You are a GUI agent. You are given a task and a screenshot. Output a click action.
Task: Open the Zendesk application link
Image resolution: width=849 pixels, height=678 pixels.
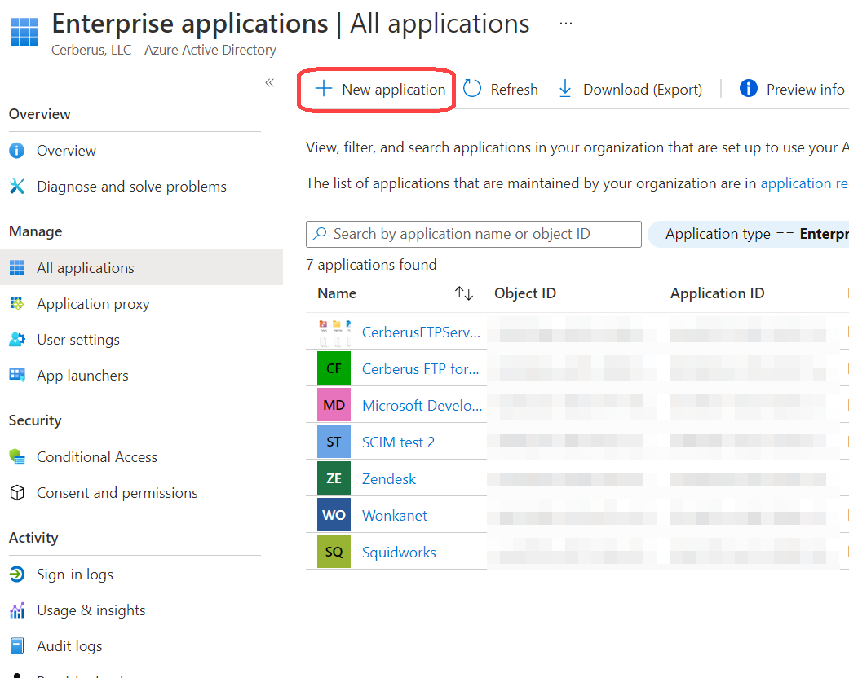point(389,479)
